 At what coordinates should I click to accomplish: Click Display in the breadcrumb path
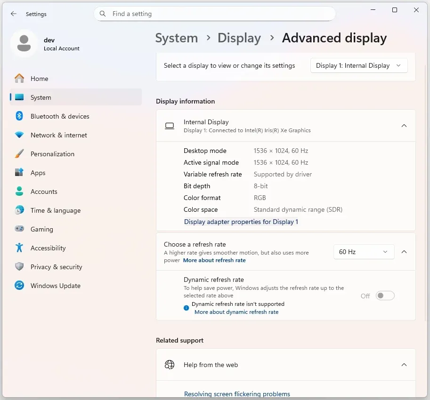[x=239, y=38]
